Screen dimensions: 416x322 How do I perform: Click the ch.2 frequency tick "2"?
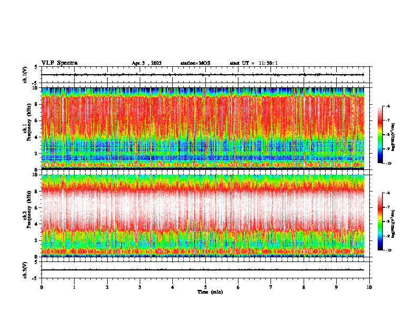pyautogui.click(x=37, y=240)
